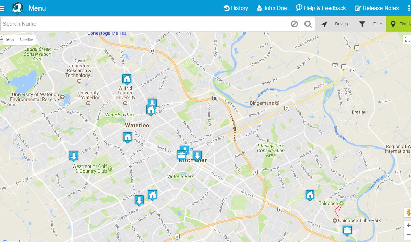
Task: Open Release Notes
Action: coord(377,8)
